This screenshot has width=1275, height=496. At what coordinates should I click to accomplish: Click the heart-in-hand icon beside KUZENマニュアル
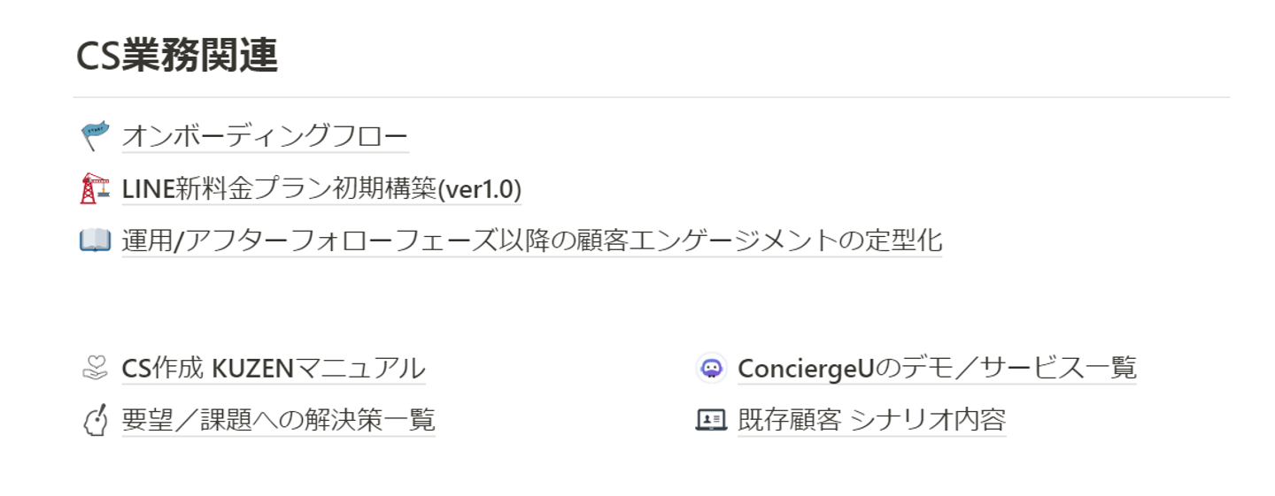(94, 368)
